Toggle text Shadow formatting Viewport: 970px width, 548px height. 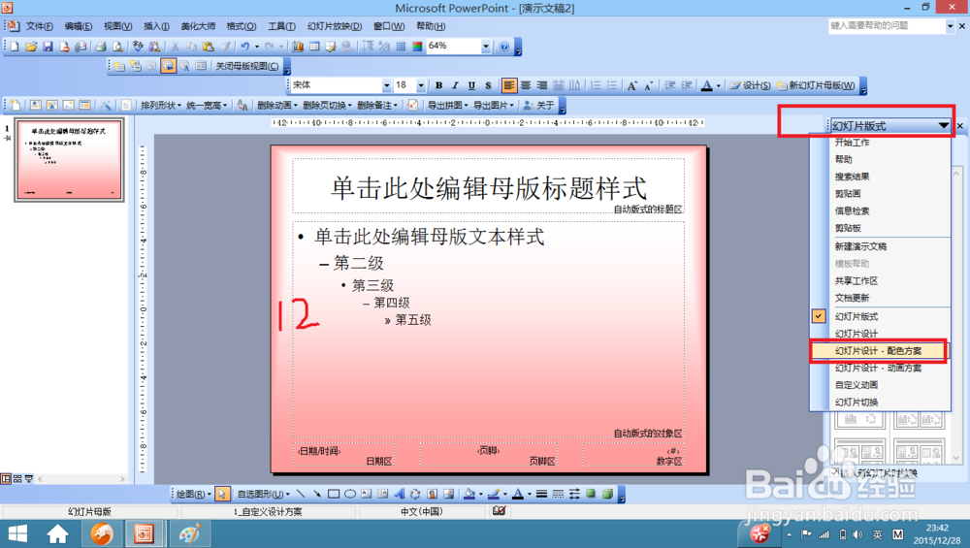[x=489, y=85]
